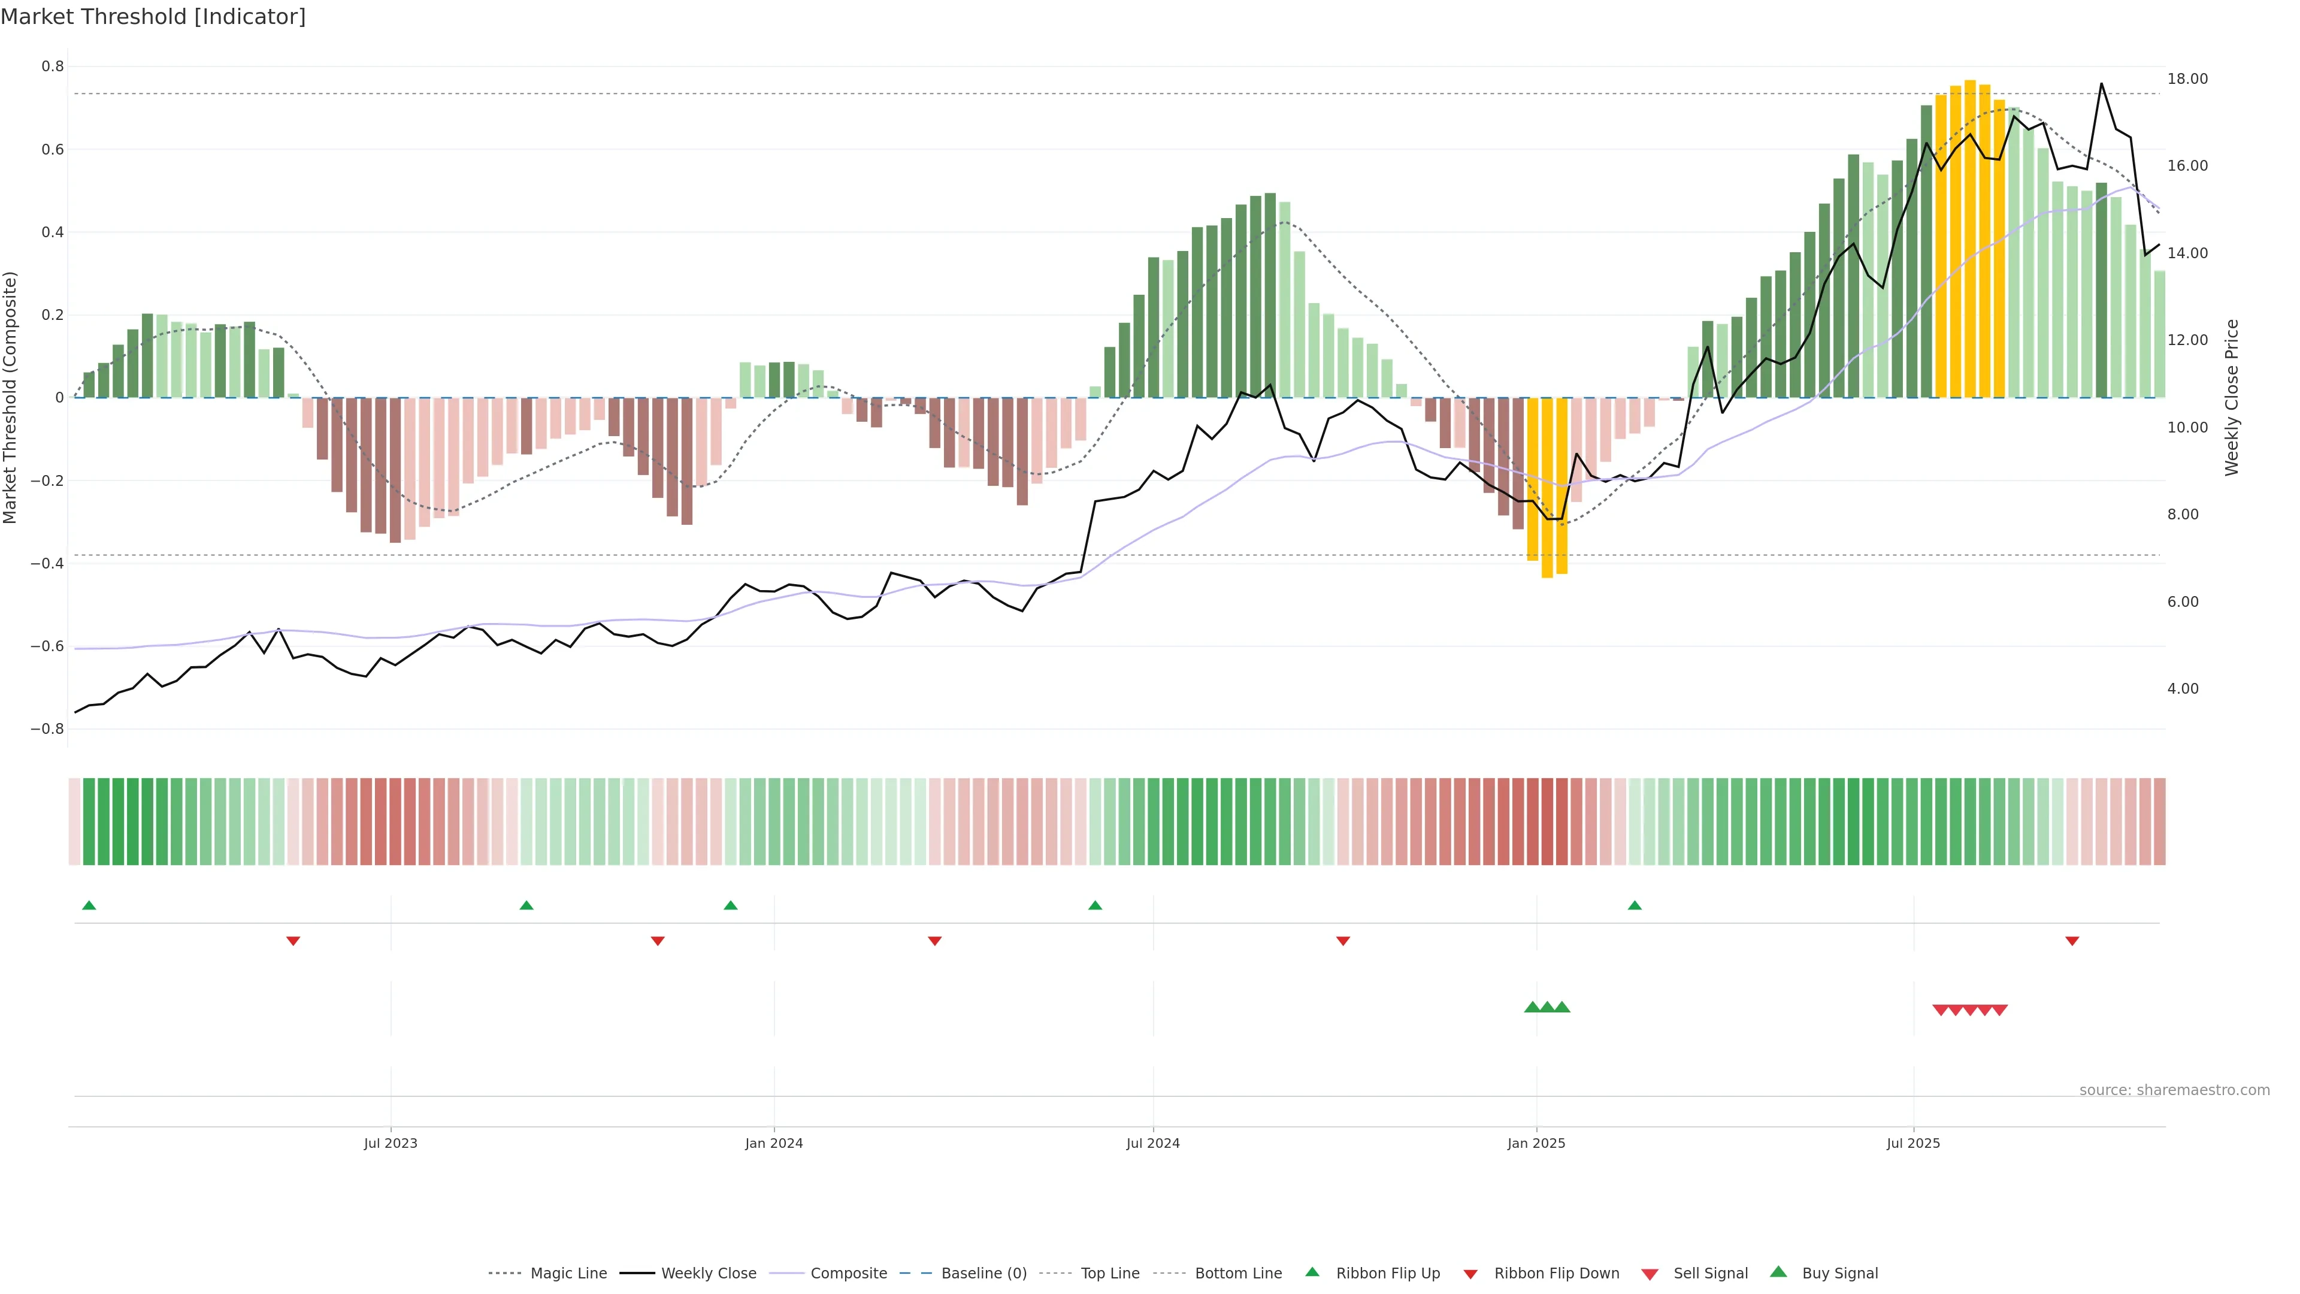Click the leftmost green Ribbon Flip Up marker
Viewport: 2300px width, 1294px height.
(x=89, y=906)
